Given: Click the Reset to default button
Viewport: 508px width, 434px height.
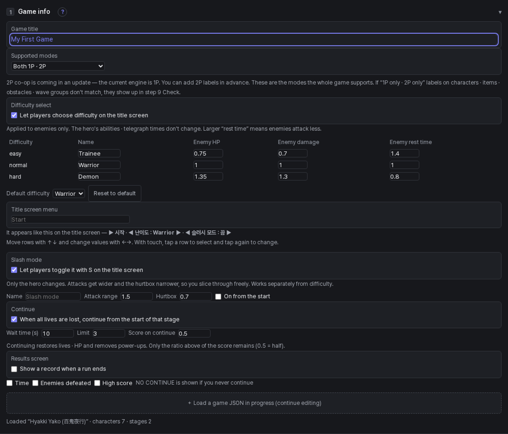Looking at the screenshot, I should 115,194.
